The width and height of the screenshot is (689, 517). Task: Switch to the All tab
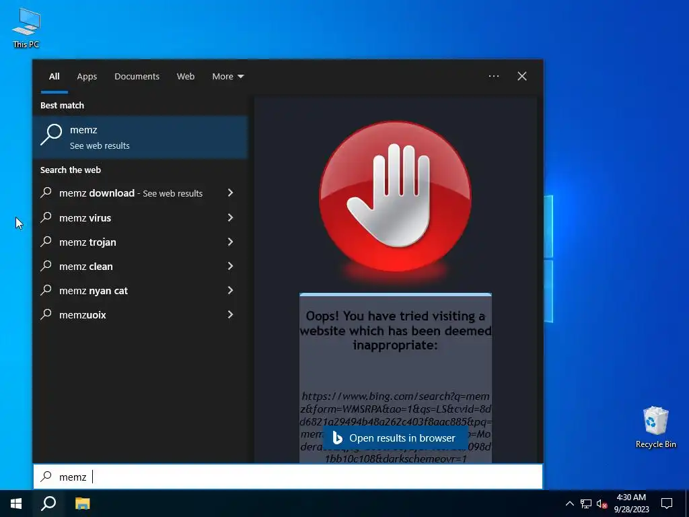pos(54,77)
